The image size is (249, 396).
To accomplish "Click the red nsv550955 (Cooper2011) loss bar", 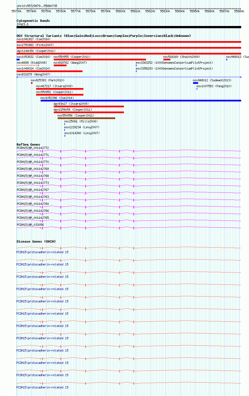I will click(x=100, y=60).
